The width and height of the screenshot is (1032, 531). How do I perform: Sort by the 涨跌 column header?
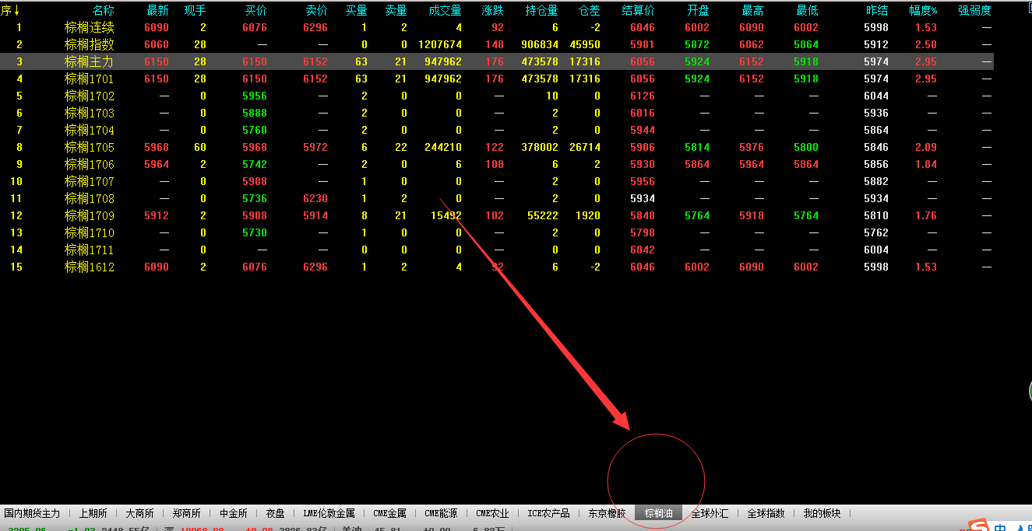point(493,11)
